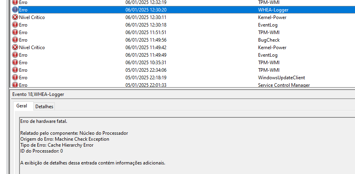Viewport: 355px width, 174px height.
Task: Open the Detalhes tab
Action: pos(44,107)
